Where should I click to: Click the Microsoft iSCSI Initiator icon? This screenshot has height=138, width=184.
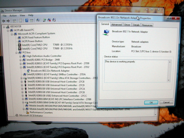point(17,115)
